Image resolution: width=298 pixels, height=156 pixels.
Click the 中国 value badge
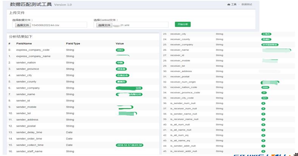[x=120, y=63]
